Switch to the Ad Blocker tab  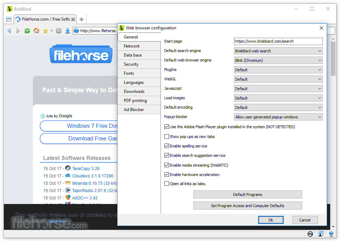(139, 110)
